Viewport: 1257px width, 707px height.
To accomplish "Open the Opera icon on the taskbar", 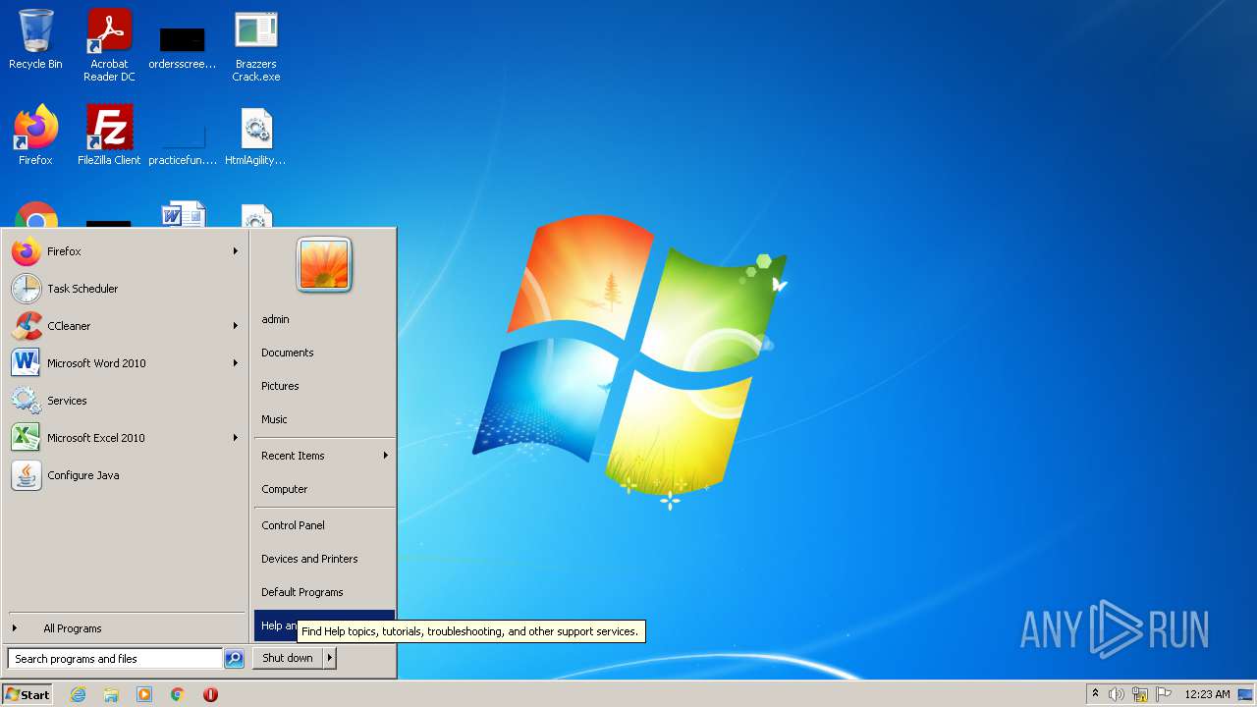I will 210,694.
